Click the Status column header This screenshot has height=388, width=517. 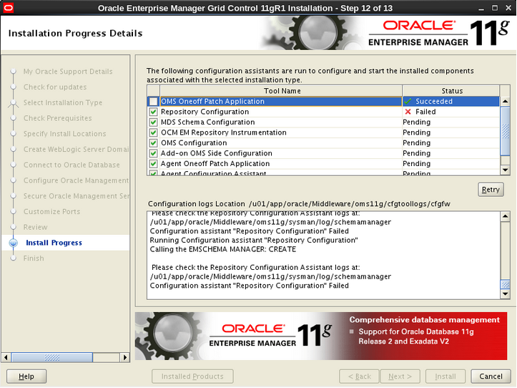click(452, 91)
